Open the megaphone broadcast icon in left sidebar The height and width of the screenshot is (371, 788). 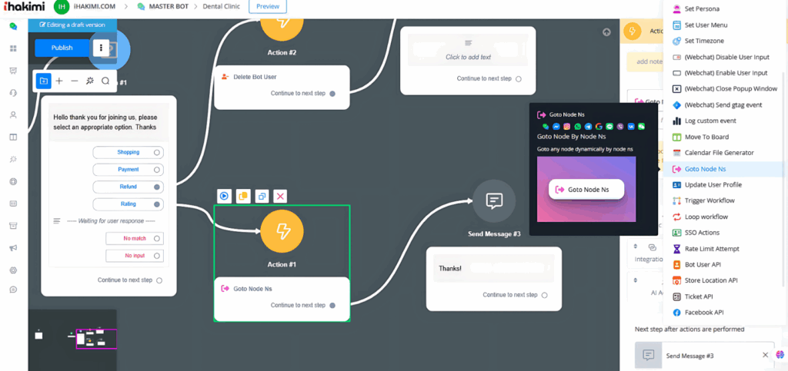[13, 248]
